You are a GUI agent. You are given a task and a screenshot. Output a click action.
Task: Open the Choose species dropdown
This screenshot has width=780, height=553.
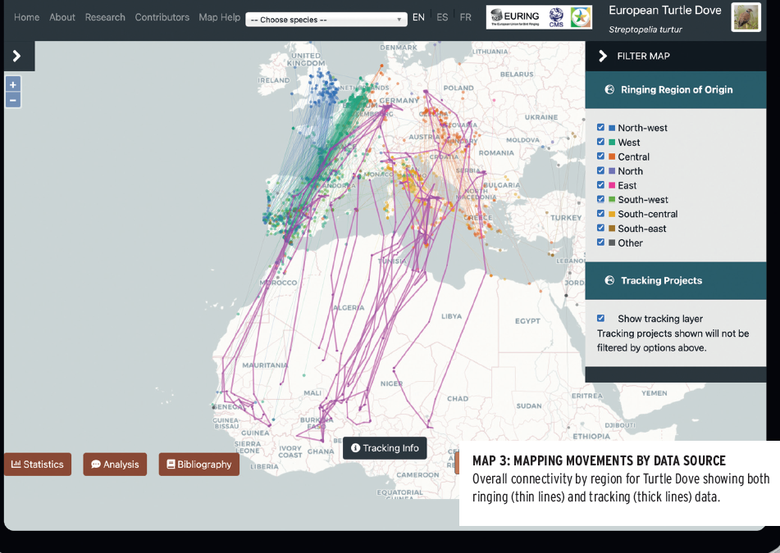(326, 20)
